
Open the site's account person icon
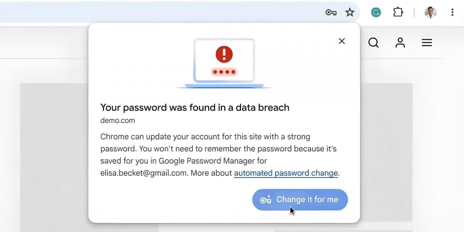click(400, 43)
